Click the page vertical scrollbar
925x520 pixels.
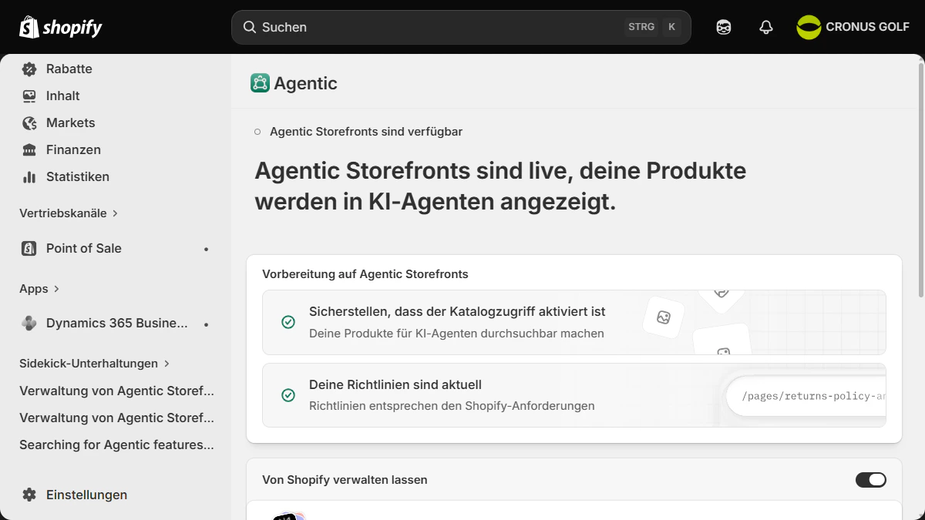(x=921, y=181)
